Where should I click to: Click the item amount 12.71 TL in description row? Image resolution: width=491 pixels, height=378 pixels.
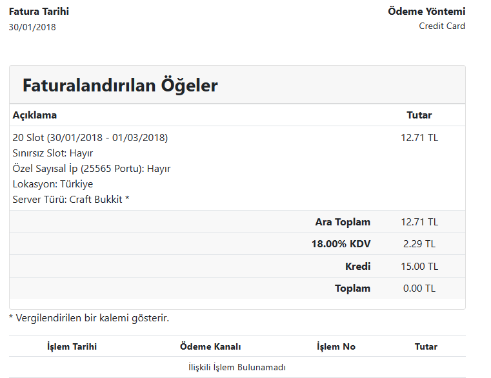pos(419,138)
